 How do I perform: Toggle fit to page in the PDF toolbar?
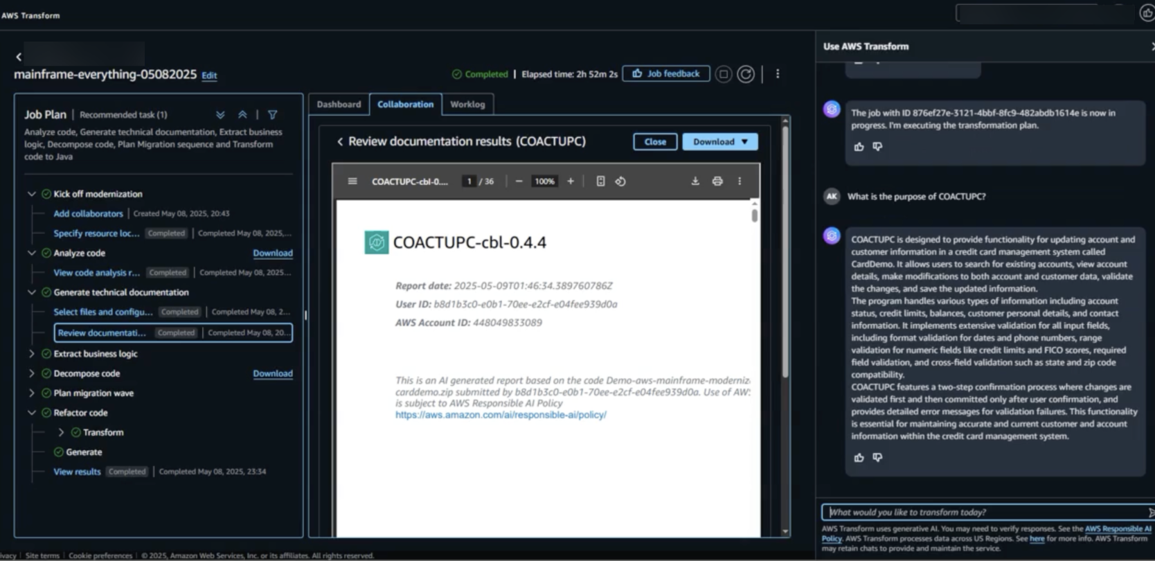coord(600,181)
